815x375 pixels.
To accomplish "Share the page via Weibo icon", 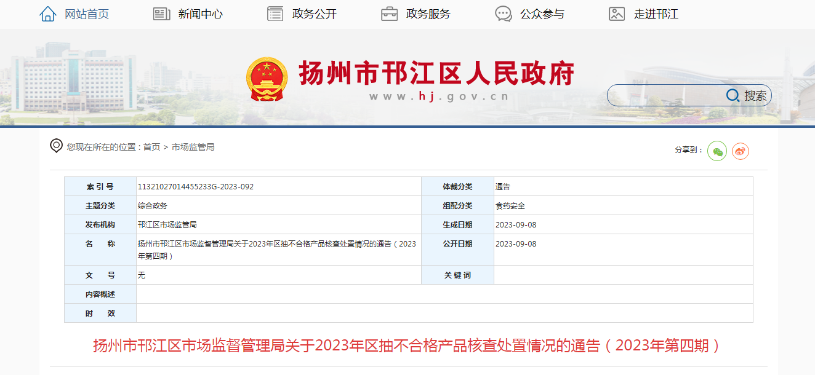I will tap(740, 151).
